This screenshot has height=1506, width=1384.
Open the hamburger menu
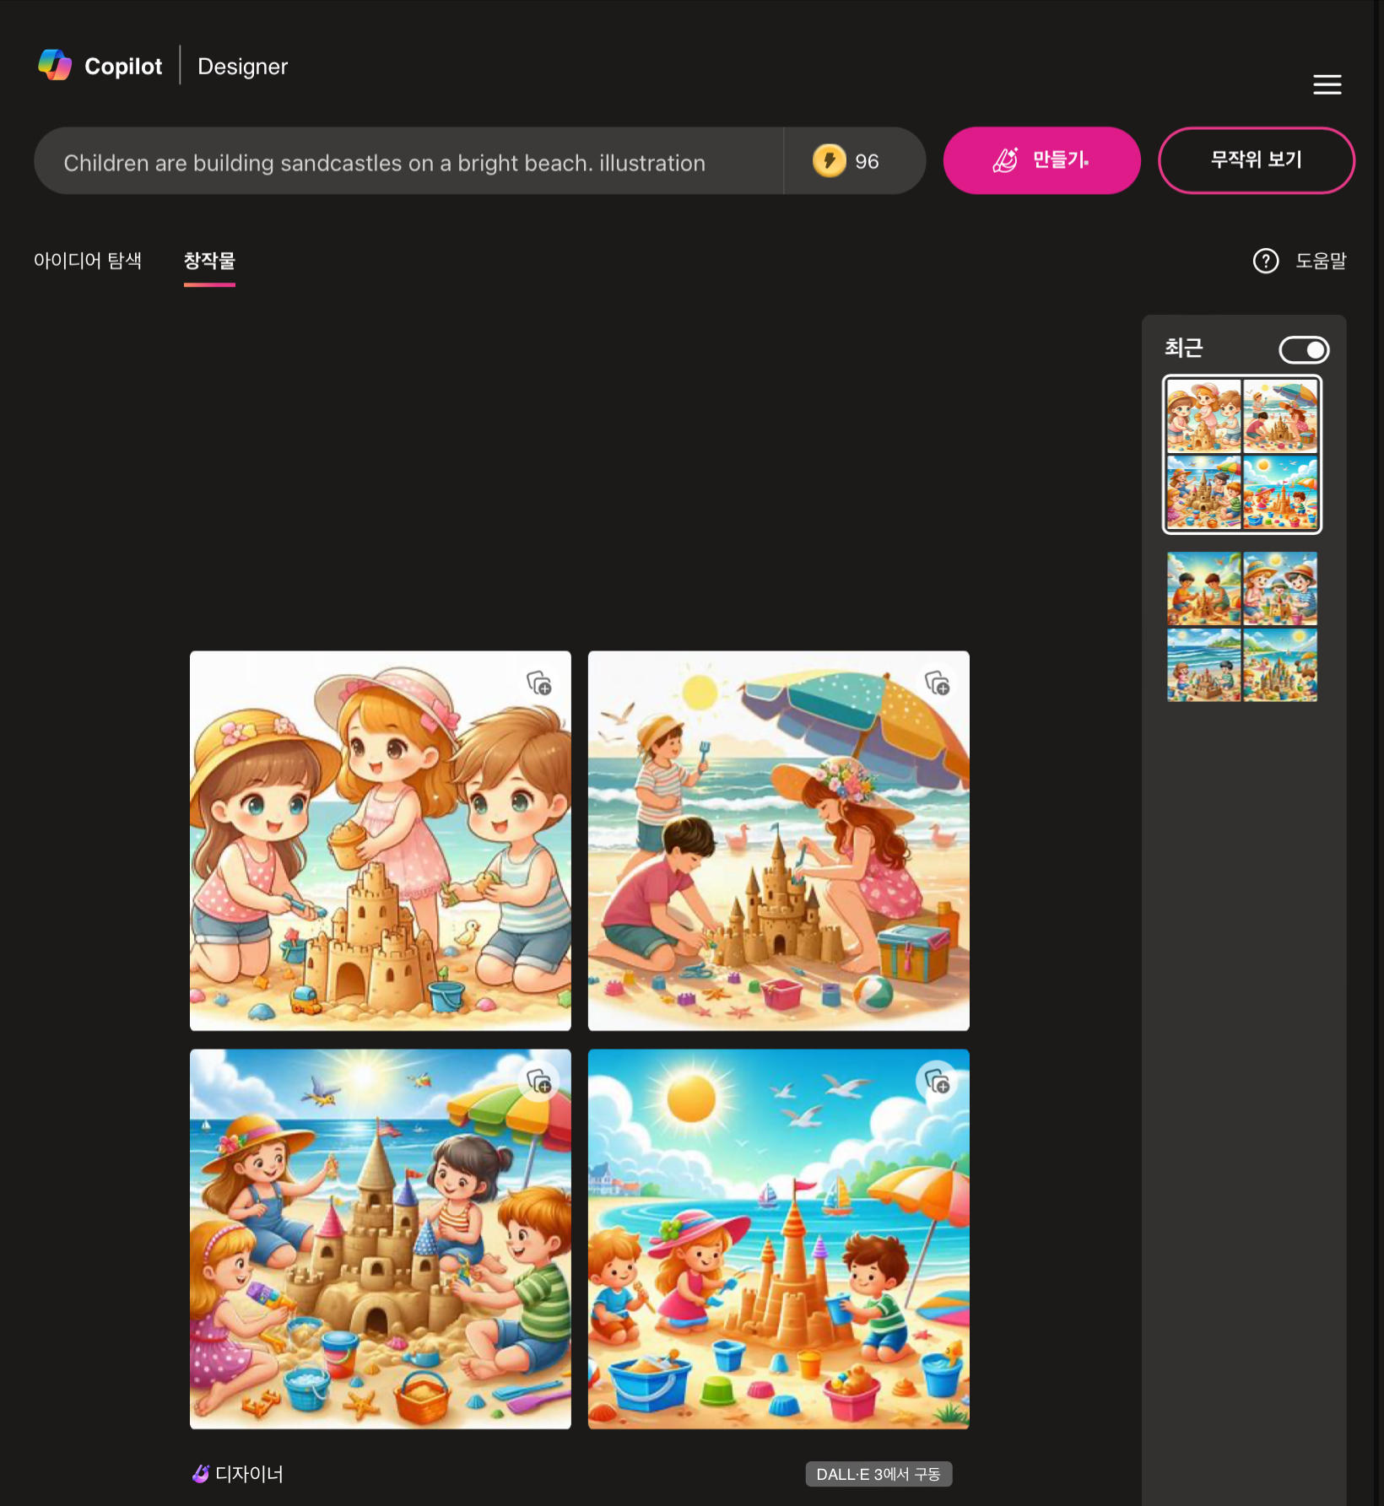pos(1327,84)
